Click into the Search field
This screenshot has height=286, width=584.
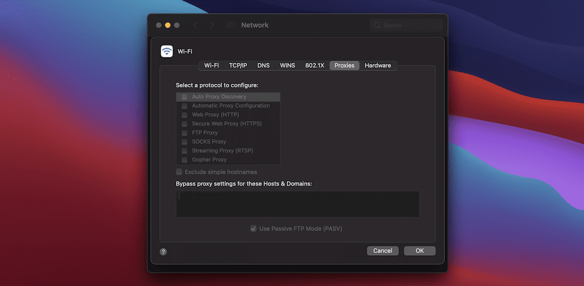coord(409,26)
